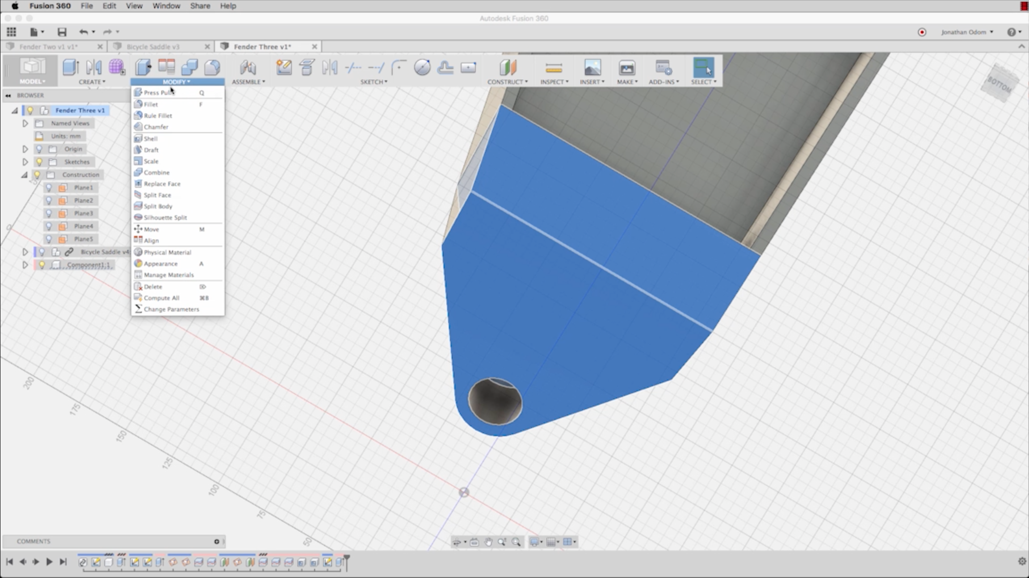This screenshot has width=1029, height=578.
Task: Click the Create Sketch icon
Action: pos(284,67)
